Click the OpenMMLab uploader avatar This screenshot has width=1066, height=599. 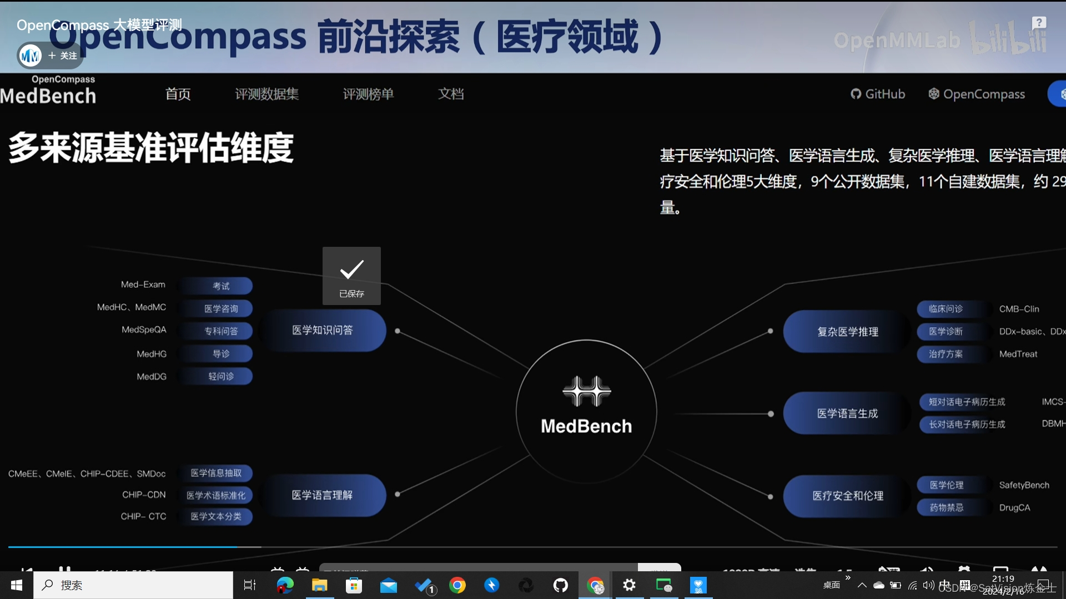pos(30,55)
